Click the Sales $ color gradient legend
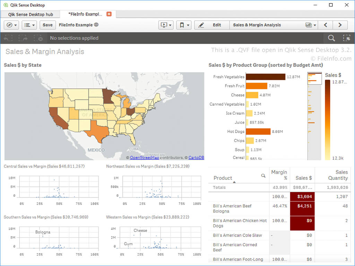This screenshot has width=355, height=266. [327, 120]
